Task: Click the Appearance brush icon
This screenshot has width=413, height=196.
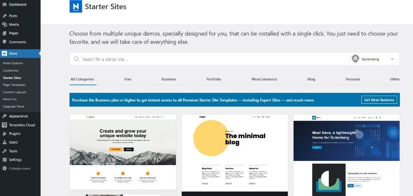Action: (5, 116)
